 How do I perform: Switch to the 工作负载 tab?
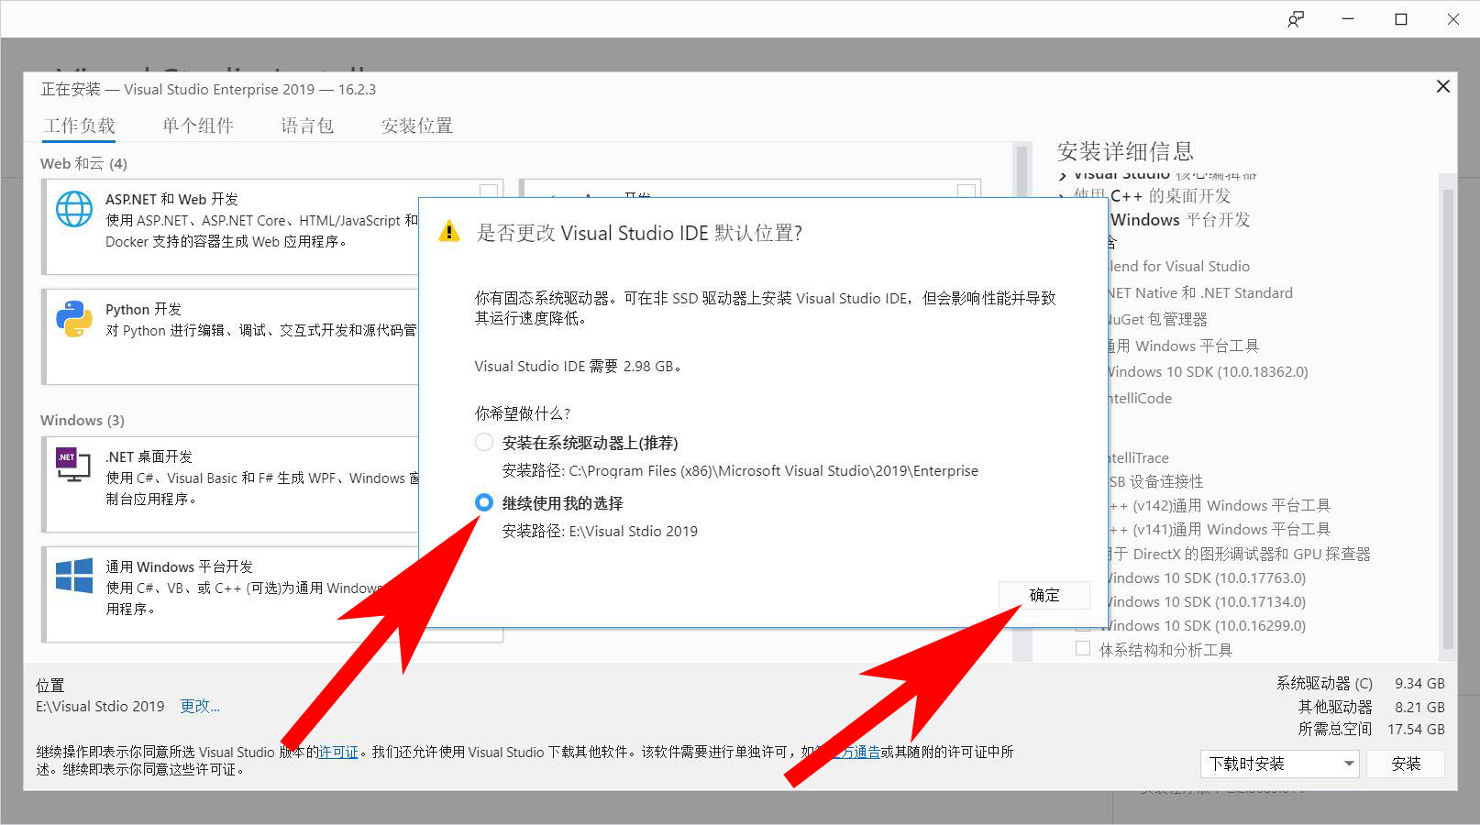(79, 126)
